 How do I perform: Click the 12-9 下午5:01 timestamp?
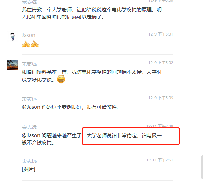pos(161,34)
